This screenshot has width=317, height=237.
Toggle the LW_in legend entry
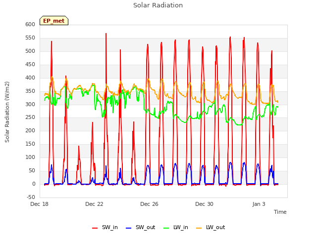click(x=176, y=227)
